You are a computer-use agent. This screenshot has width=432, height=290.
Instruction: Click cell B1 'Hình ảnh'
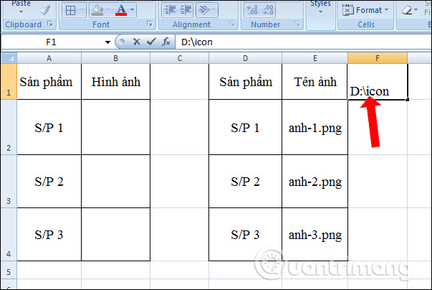116,82
